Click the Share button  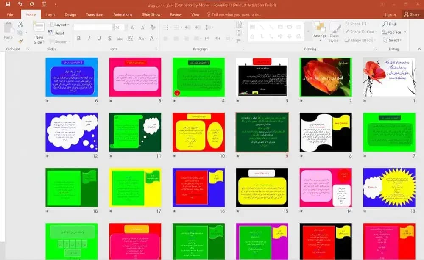point(412,14)
